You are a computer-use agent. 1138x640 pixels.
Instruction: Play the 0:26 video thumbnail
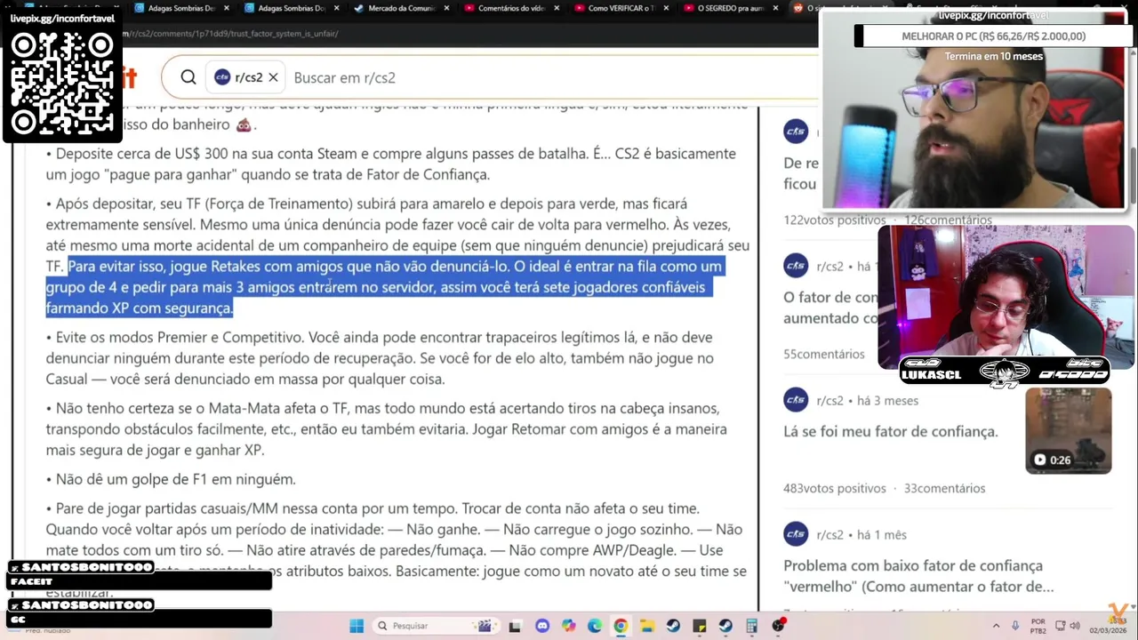point(1069,431)
